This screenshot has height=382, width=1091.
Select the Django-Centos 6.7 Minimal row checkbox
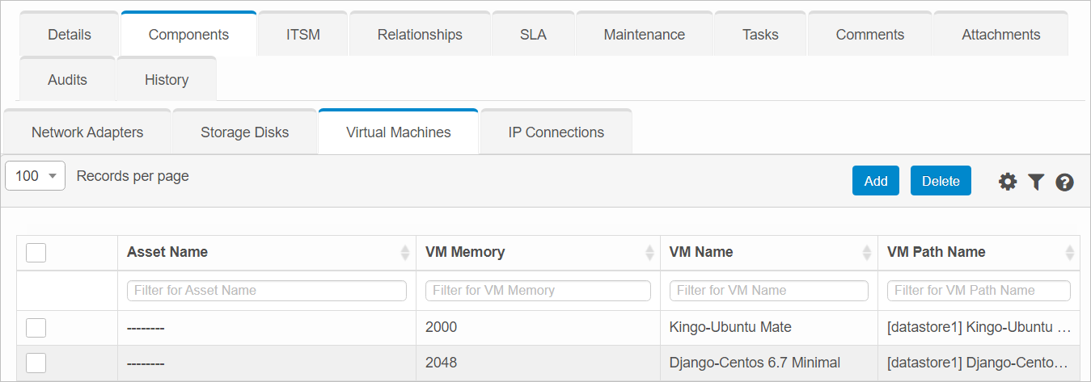click(x=36, y=363)
